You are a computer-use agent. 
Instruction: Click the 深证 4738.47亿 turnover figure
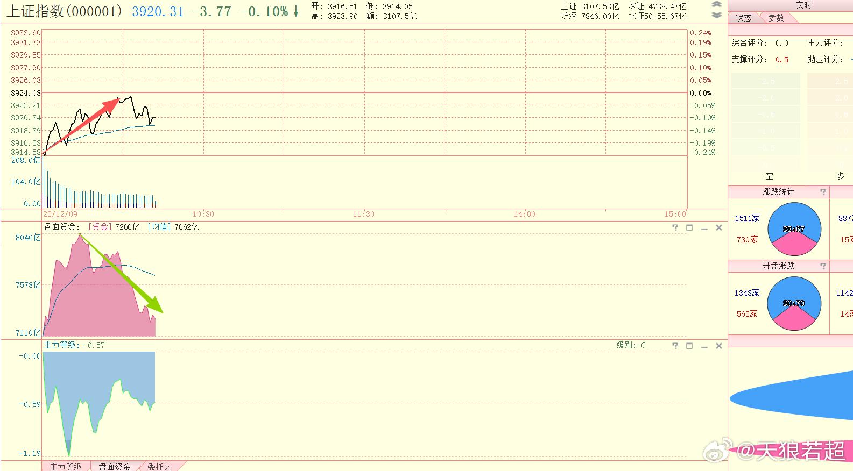[657, 6]
